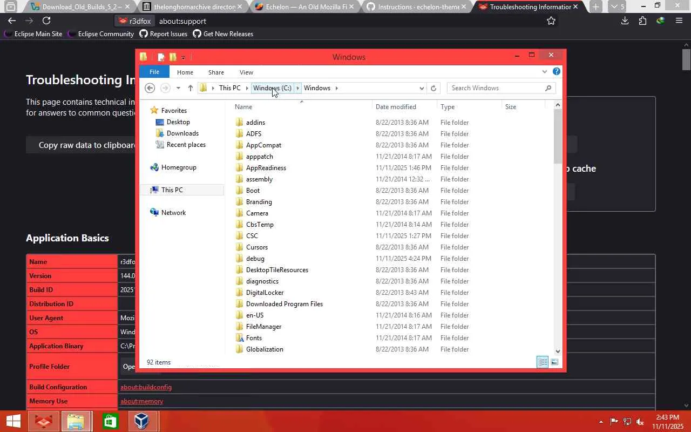Refresh the Windows folder view
The image size is (691, 432).
[x=433, y=88]
